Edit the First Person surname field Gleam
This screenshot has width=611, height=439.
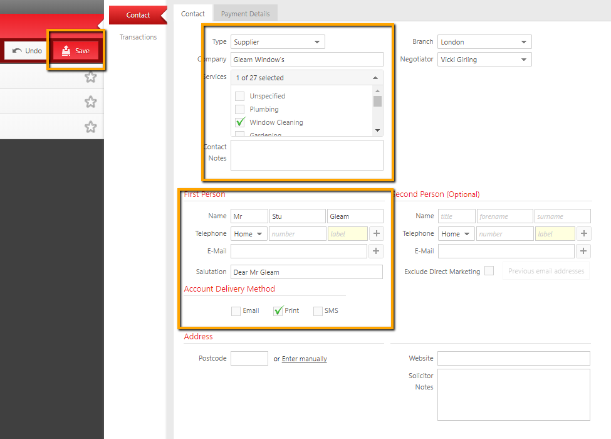[x=355, y=216]
